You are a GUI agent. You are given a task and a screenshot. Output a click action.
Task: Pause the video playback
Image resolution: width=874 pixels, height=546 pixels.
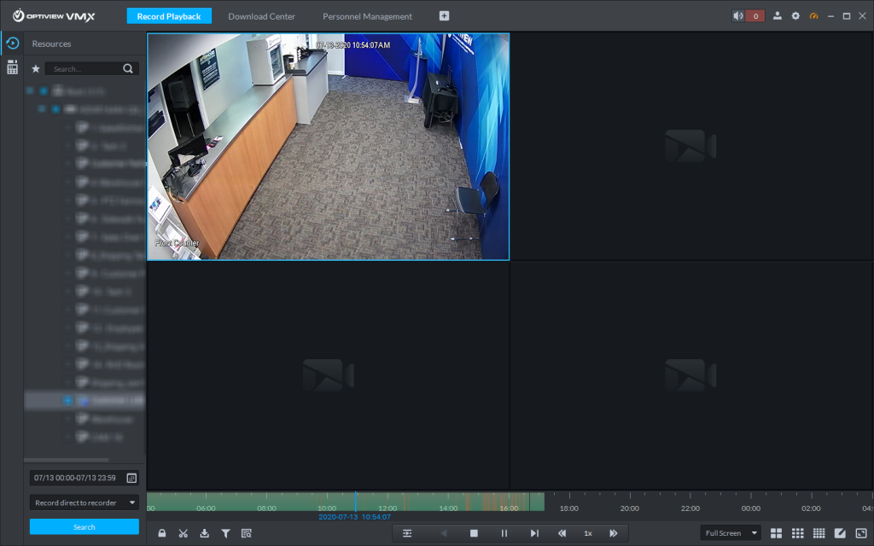click(x=504, y=533)
